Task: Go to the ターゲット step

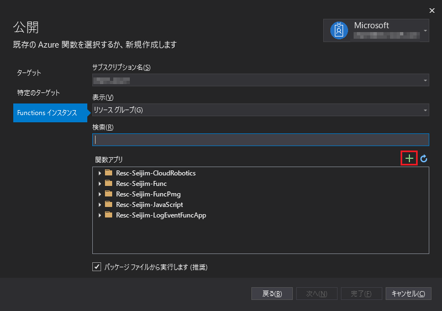Action: click(29, 73)
